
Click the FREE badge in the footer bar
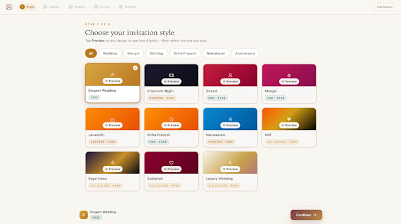(x=96, y=218)
